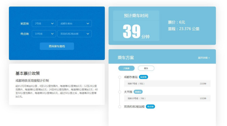Viewport: 227px width, 126px height.
Task: Click the 地铁10号线（5站）segment text
Action: click(137, 98)
